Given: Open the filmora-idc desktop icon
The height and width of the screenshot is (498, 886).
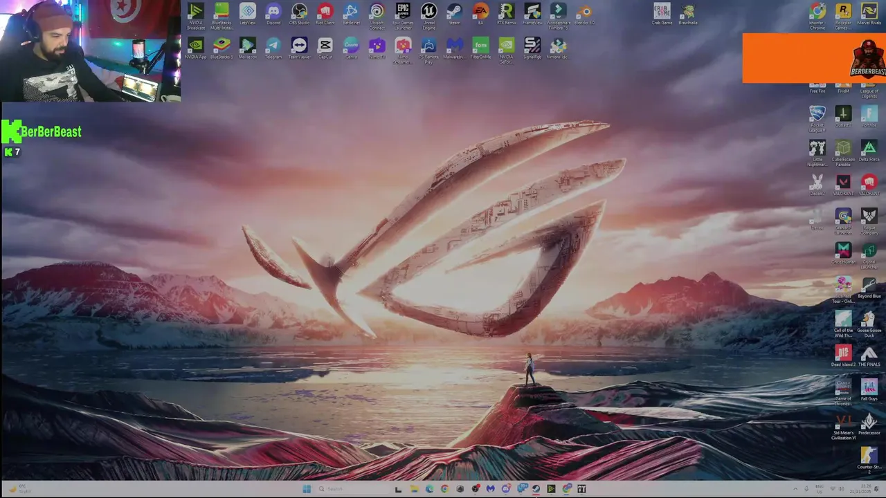Looking at the screenshot, I should pyautogui.click(x=559, y=48).
